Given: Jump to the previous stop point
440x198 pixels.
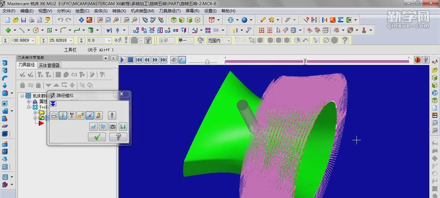Looking at the screenshot, I should pos(139,60).
